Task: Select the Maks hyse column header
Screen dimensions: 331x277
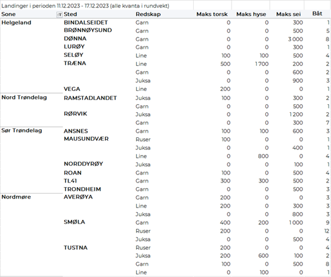Action: [x=252, y=15]
